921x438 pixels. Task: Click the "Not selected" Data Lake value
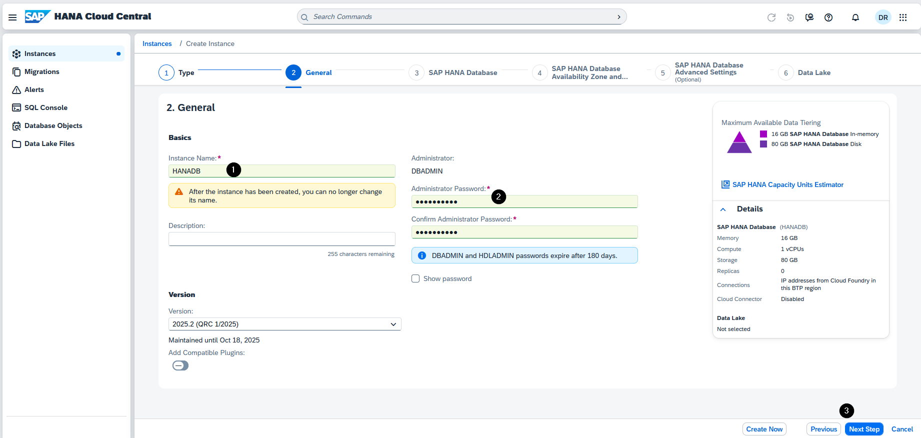733,329
